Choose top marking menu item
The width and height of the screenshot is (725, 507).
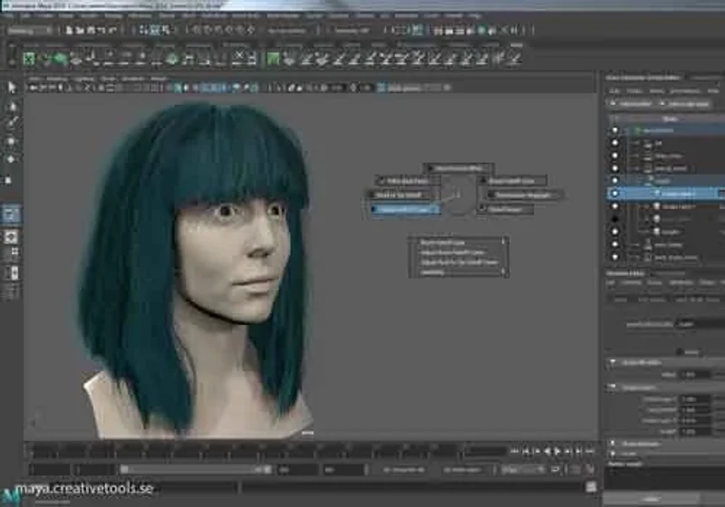459,168
